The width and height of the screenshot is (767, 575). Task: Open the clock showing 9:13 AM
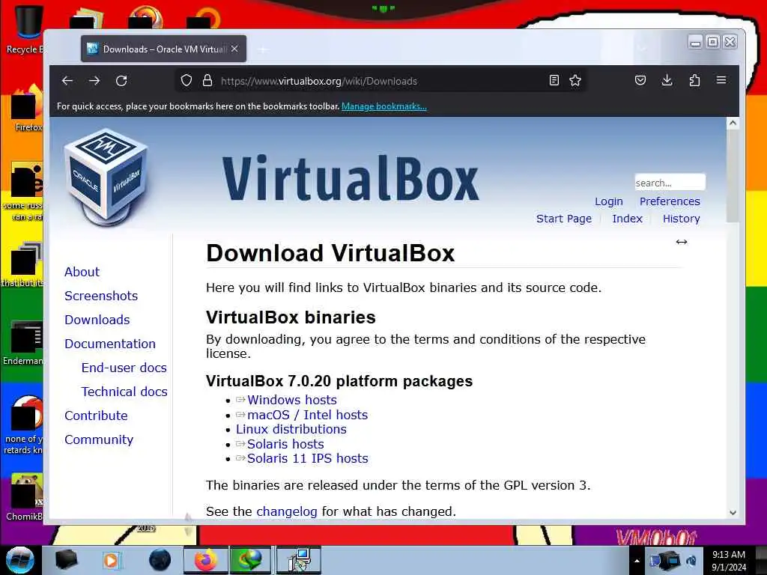coord(728,561)
